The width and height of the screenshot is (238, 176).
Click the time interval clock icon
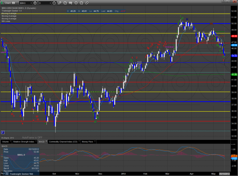coord(54,3)
